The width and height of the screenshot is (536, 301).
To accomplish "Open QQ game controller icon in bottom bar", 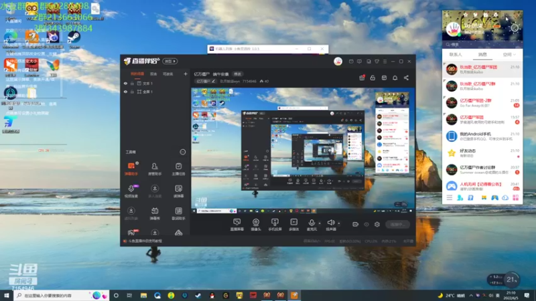I will click(494, 197).
